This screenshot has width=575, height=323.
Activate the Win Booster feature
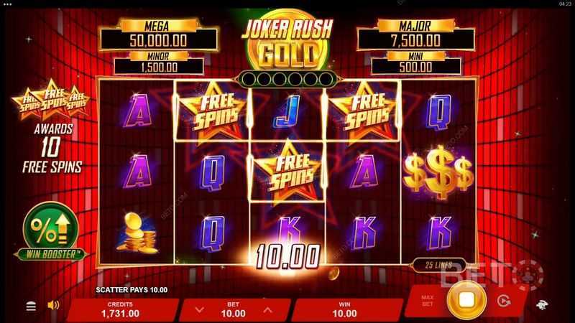click(x=50, y=232)
